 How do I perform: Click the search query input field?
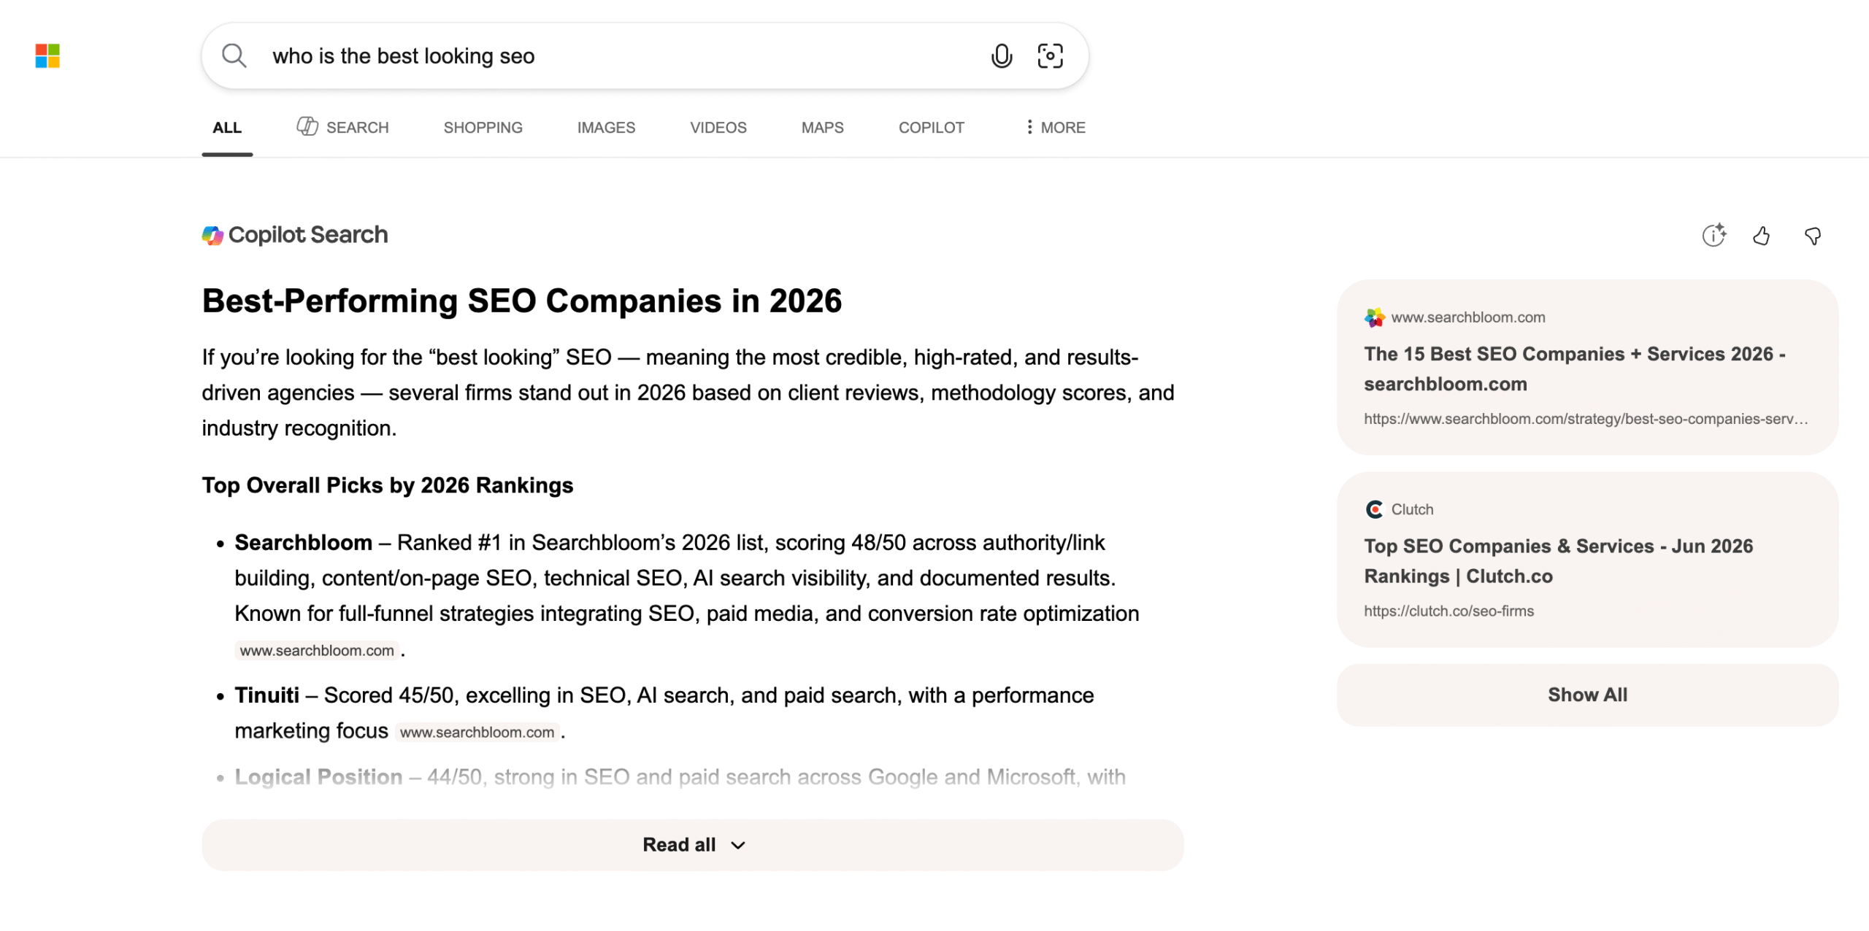[x=621, y=56]
